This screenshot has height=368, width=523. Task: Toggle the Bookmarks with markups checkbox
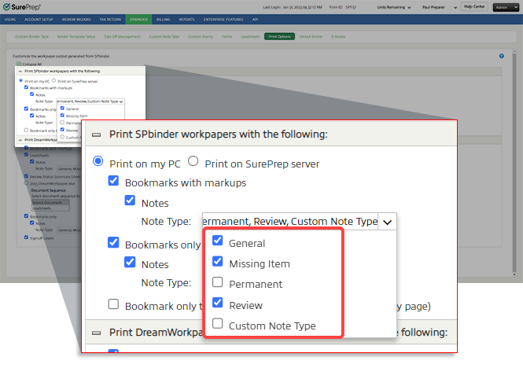point(114,182)
